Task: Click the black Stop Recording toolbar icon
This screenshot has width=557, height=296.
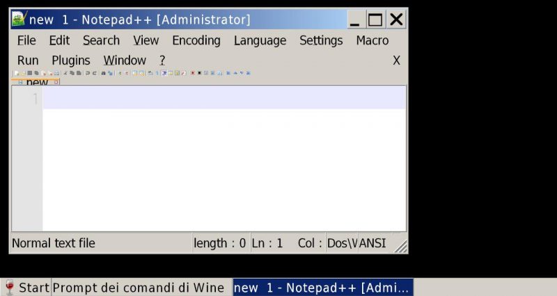Action: pyautogui.click(x=199, y=73)
